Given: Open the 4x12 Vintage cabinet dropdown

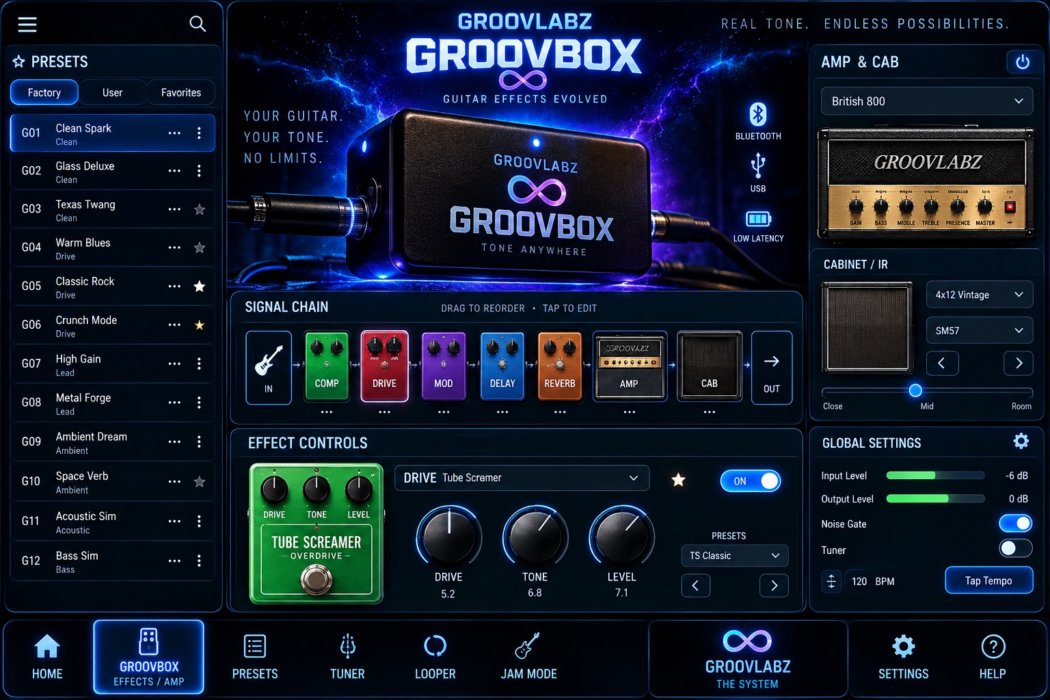Looking at the screenshot, I should (979, 295).
